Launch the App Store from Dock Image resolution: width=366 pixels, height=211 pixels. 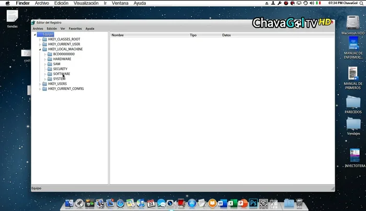point(192,203)
